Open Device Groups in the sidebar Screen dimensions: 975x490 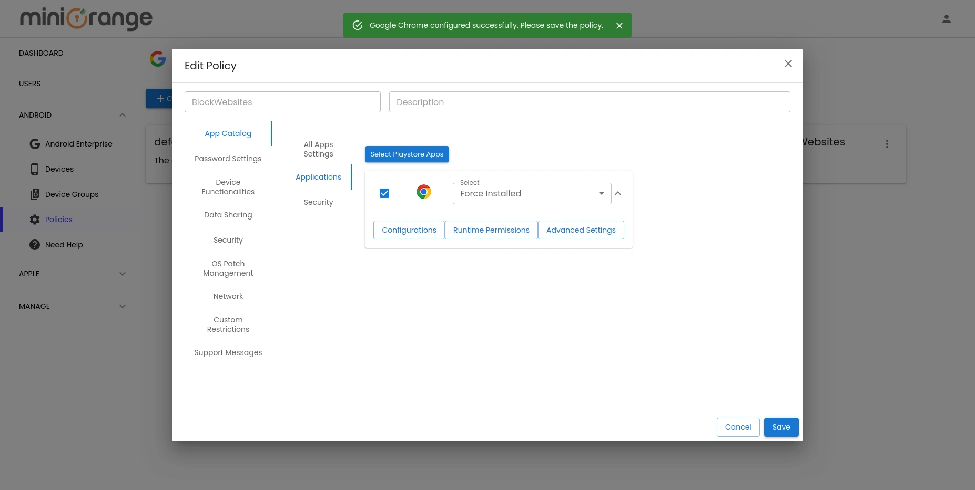coord(72,194)
